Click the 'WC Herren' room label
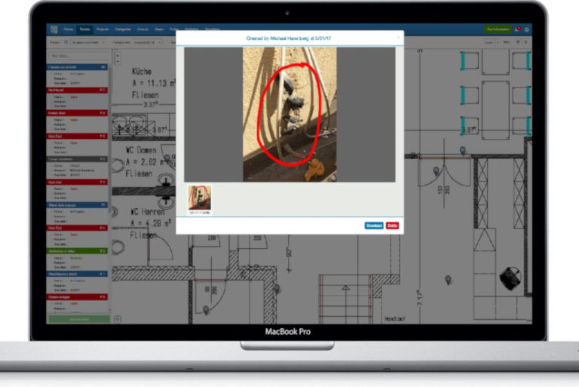 click(147, 212)
